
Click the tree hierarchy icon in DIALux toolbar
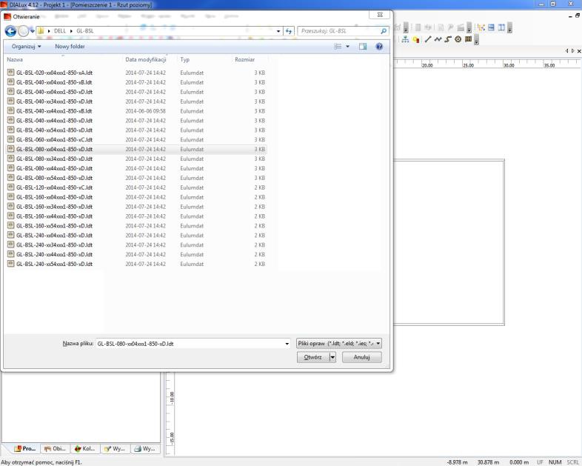[x=406, y=39]
